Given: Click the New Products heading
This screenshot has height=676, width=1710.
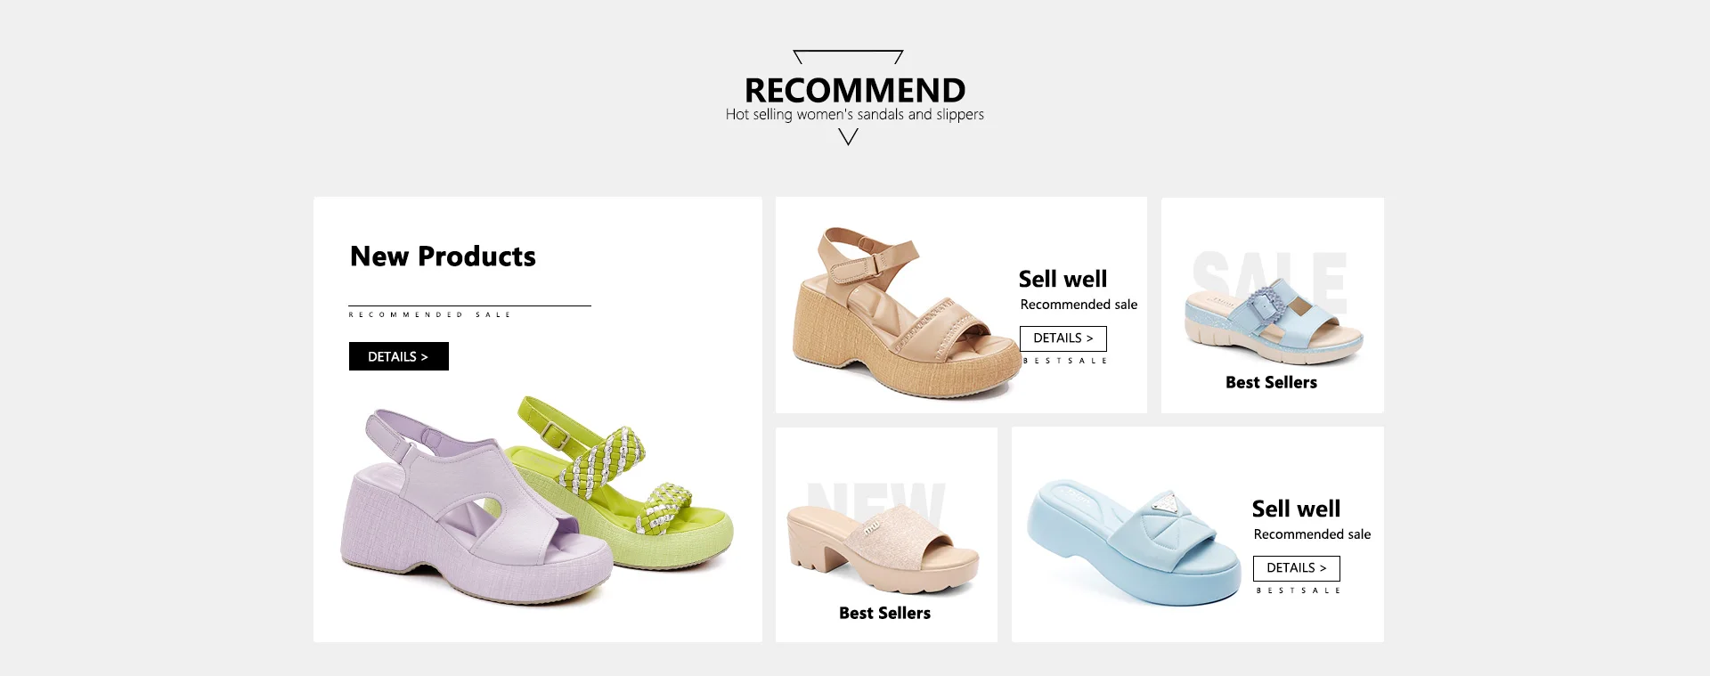Looking at the screenshot, I should 443,257.
